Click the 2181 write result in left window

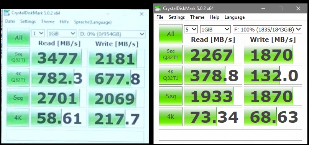[117, 58]
